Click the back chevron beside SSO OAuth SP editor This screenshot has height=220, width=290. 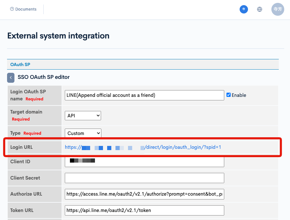click(x=11, y=78)
